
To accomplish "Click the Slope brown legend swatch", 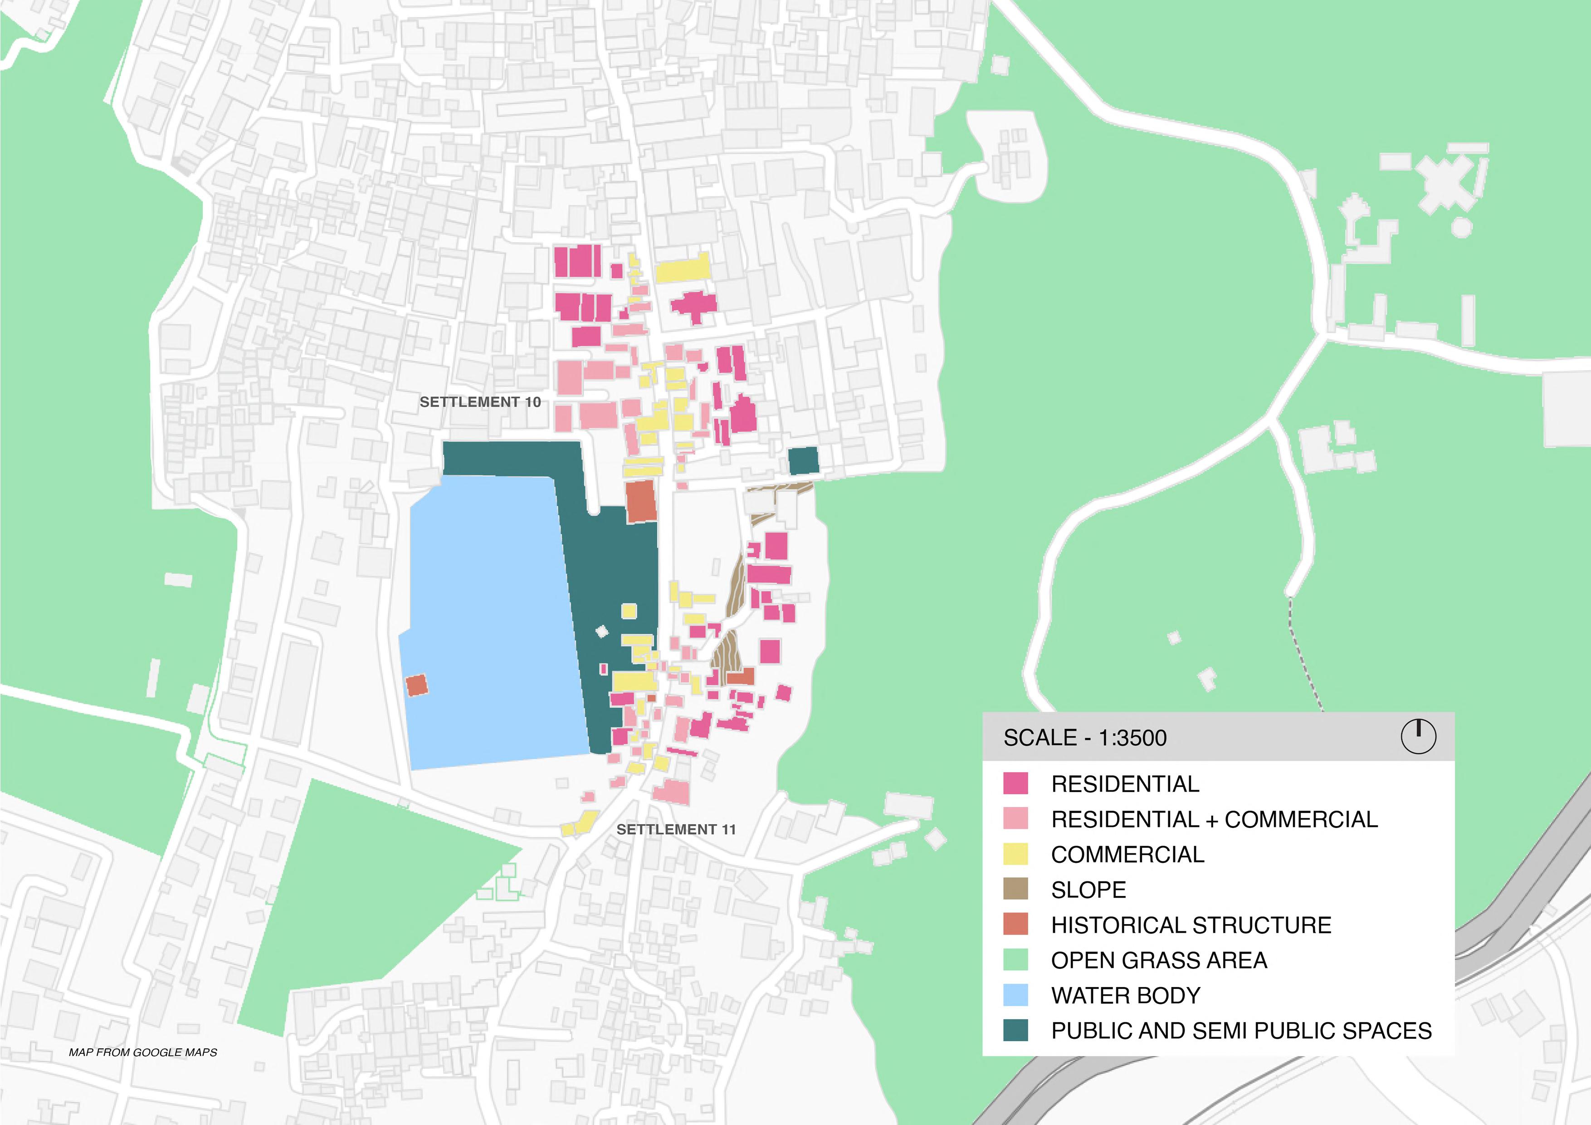I will click(1015, 889).
